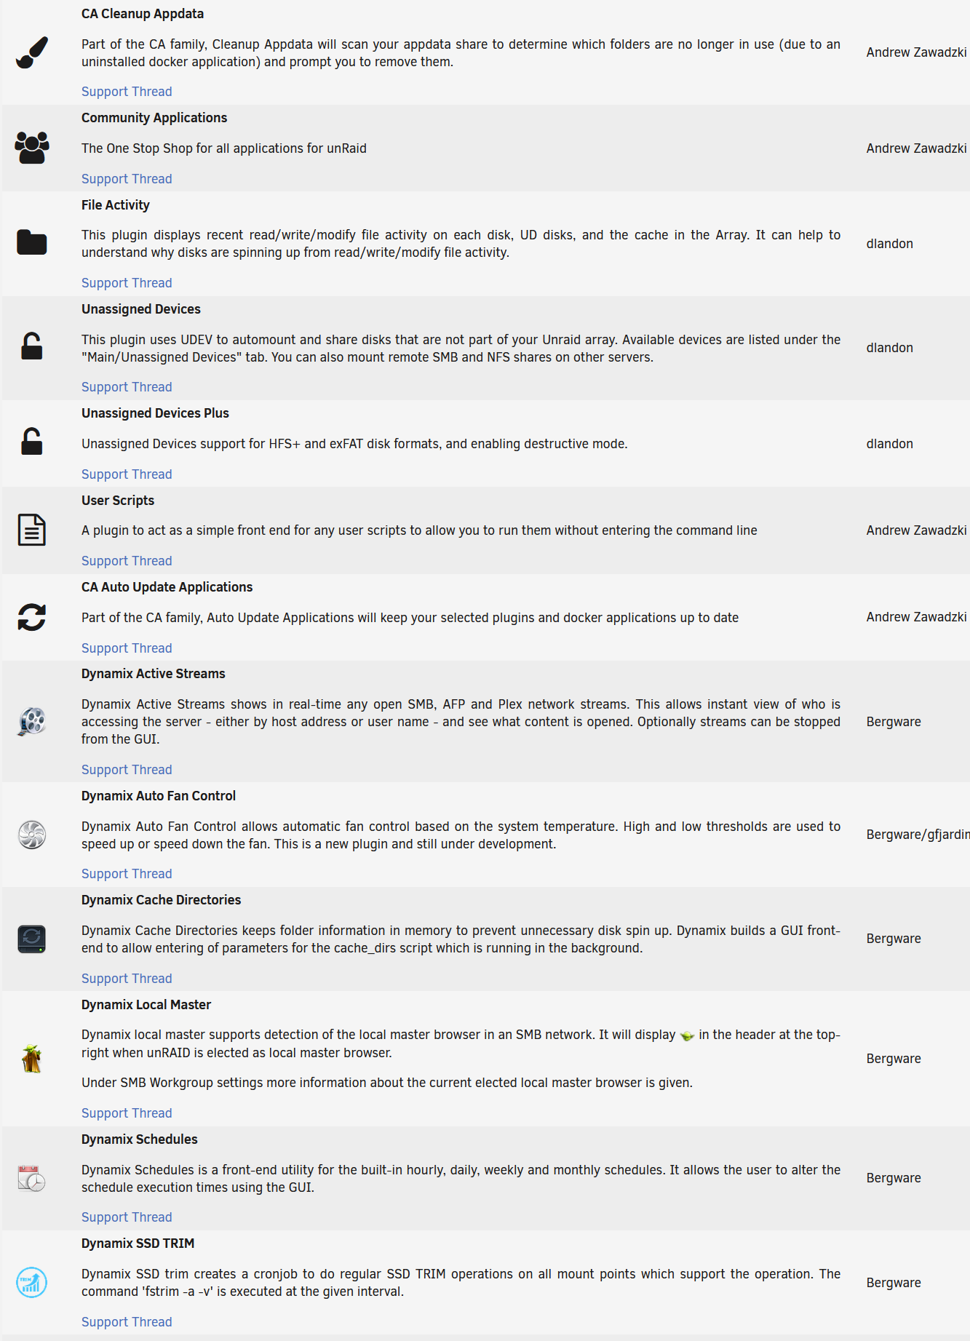Open Support Thread for Community Applications

point(127,179)
